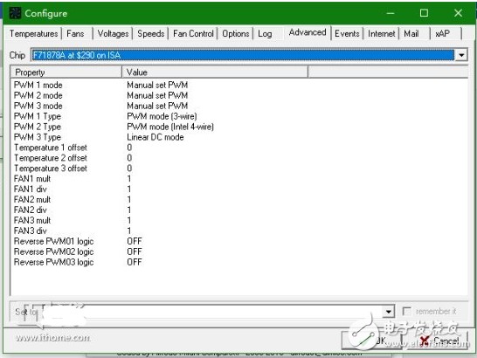Open the Fan Control tab
The height and width of the screenshot is (358, 477).
click(x=193, y=33)
